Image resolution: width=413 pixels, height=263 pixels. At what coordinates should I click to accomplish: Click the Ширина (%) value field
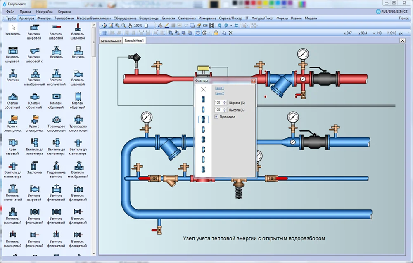[218, 102]
